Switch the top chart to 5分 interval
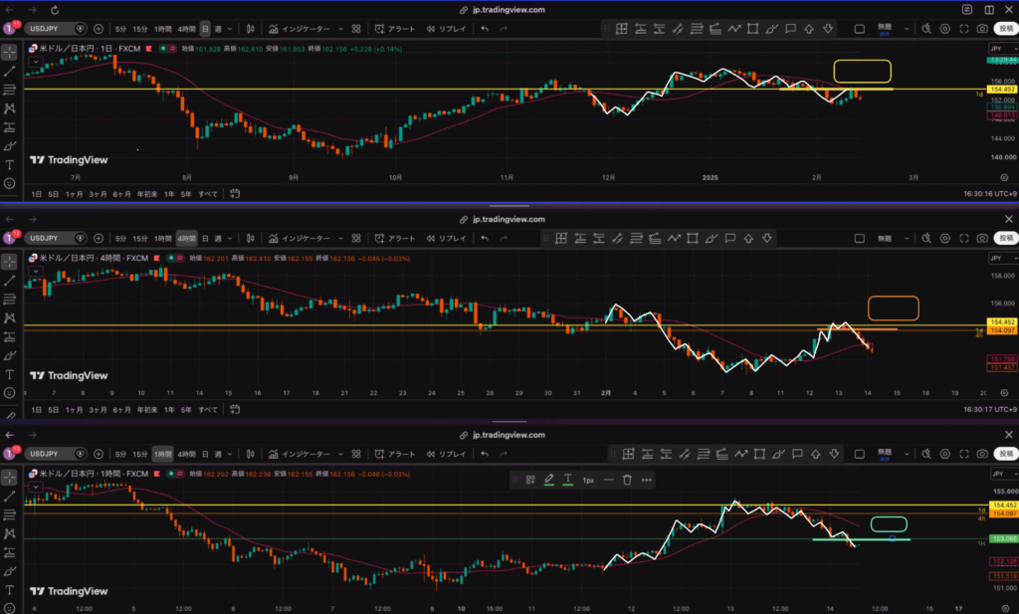Viewport: 1019px width, 614px height. [x=120, y=29]
